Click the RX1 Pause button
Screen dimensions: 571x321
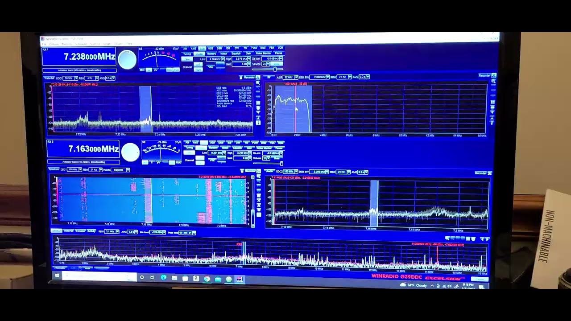279,53
